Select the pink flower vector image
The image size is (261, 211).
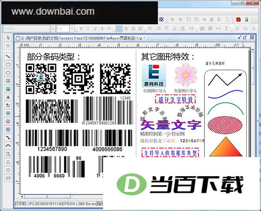click(185, 75)
